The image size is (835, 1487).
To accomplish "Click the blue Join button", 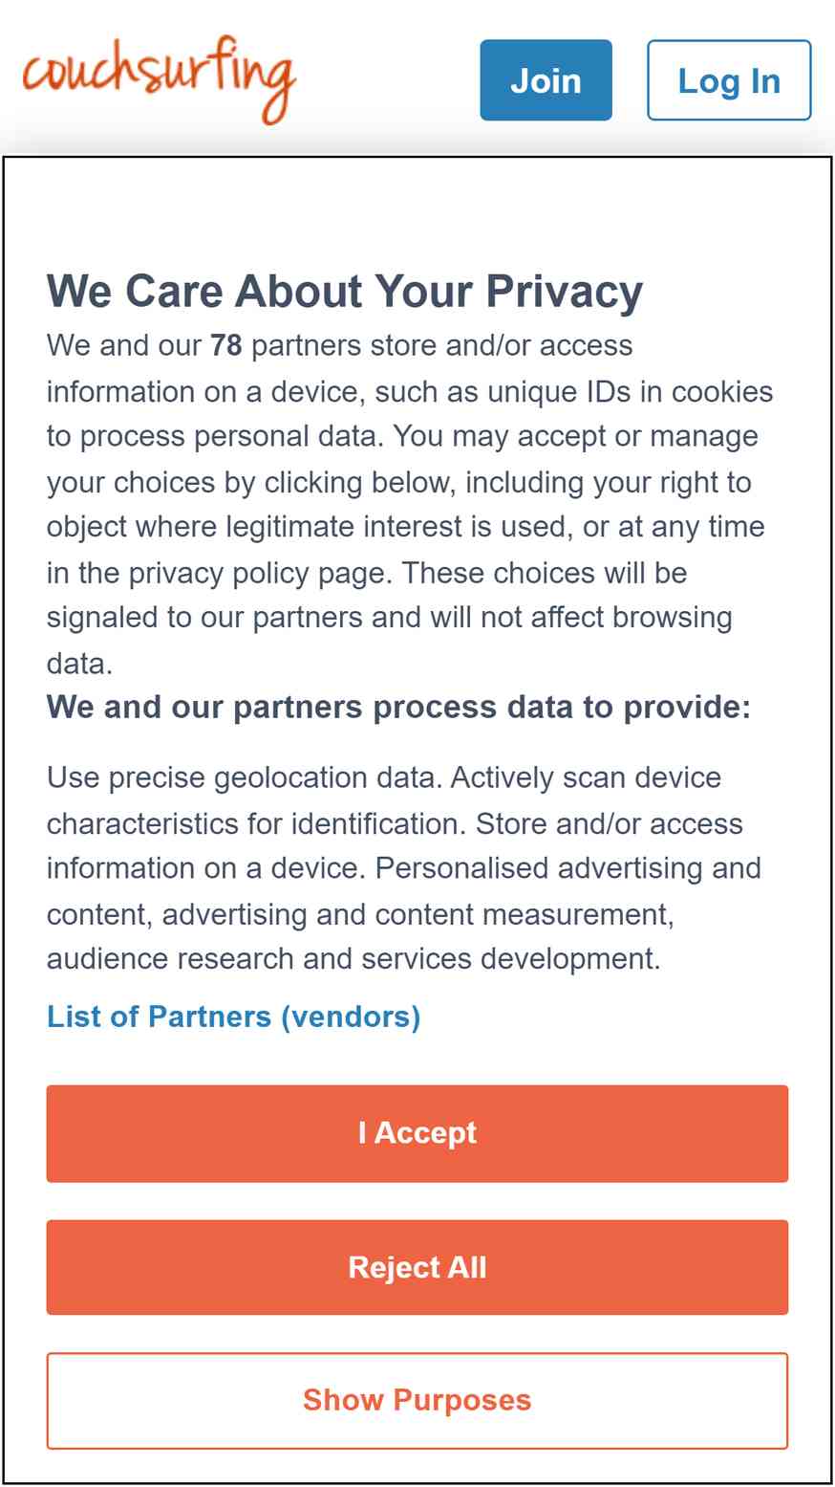I will [546, 80].
